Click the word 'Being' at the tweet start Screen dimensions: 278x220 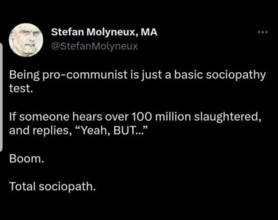(x=24, y=75)
